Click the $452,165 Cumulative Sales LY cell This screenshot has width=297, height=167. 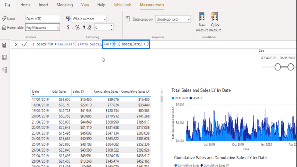pos(143,161)
